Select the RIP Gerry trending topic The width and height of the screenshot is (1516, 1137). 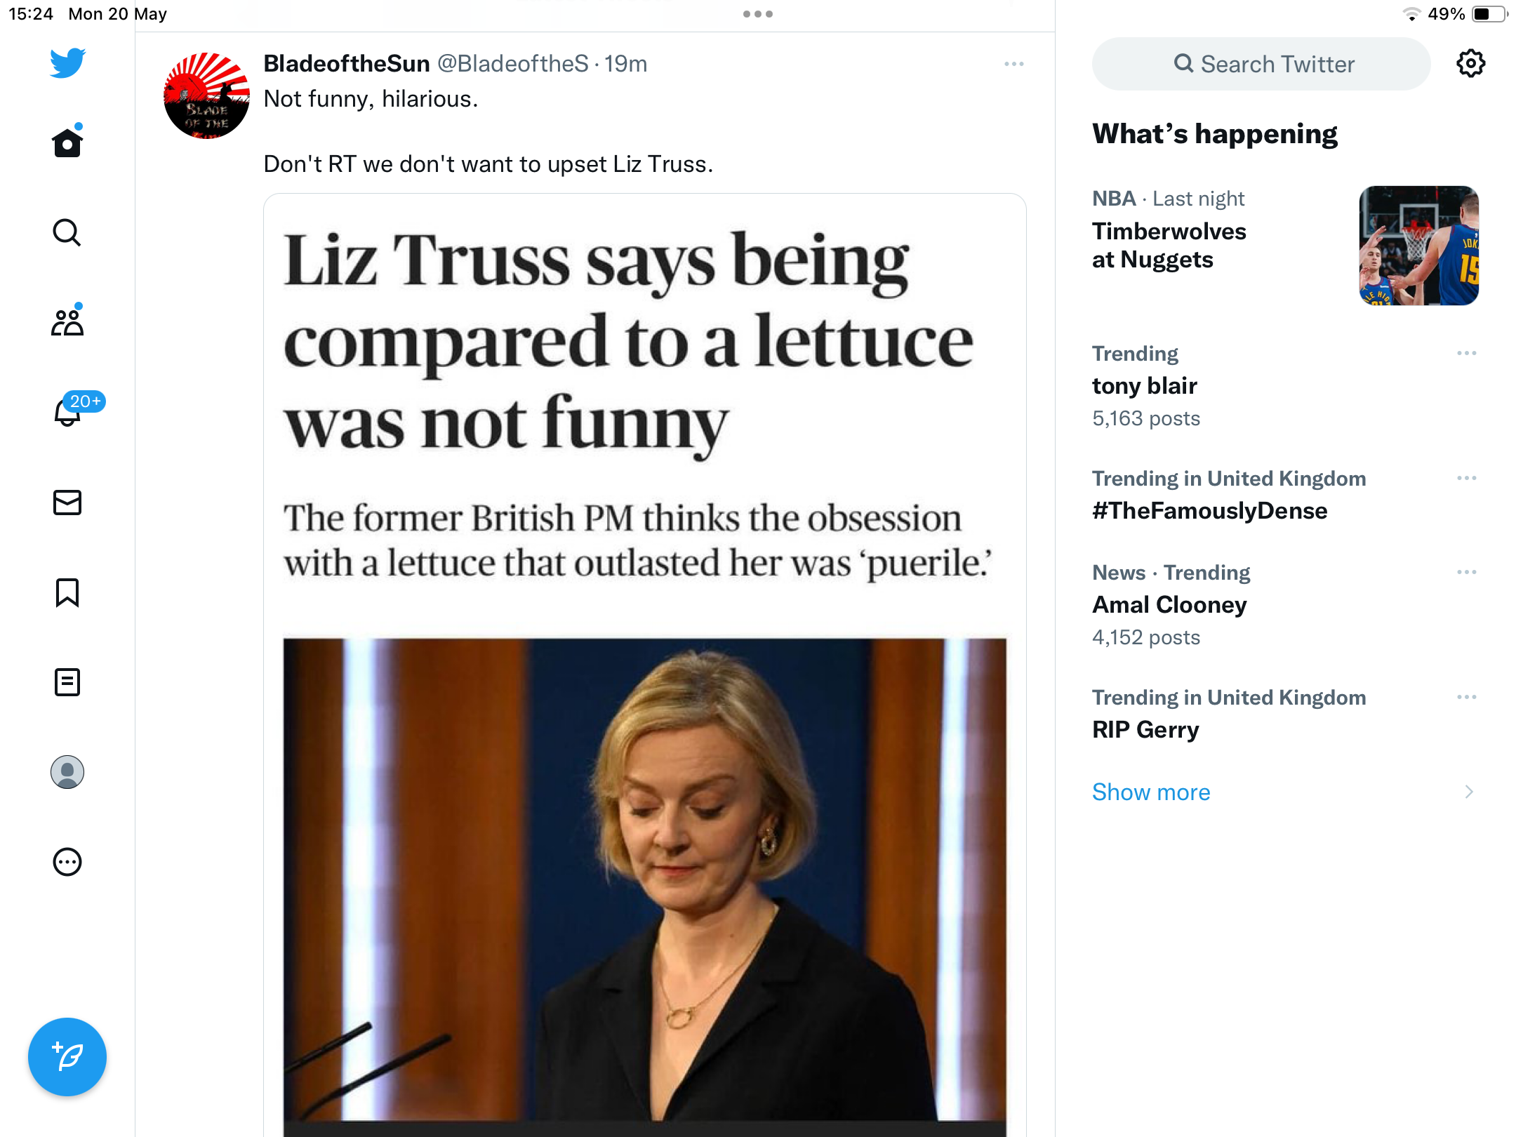[x=1145, y=729]
